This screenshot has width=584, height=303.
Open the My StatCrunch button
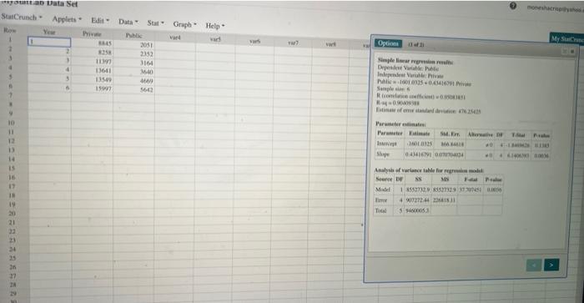pos(566,38)
